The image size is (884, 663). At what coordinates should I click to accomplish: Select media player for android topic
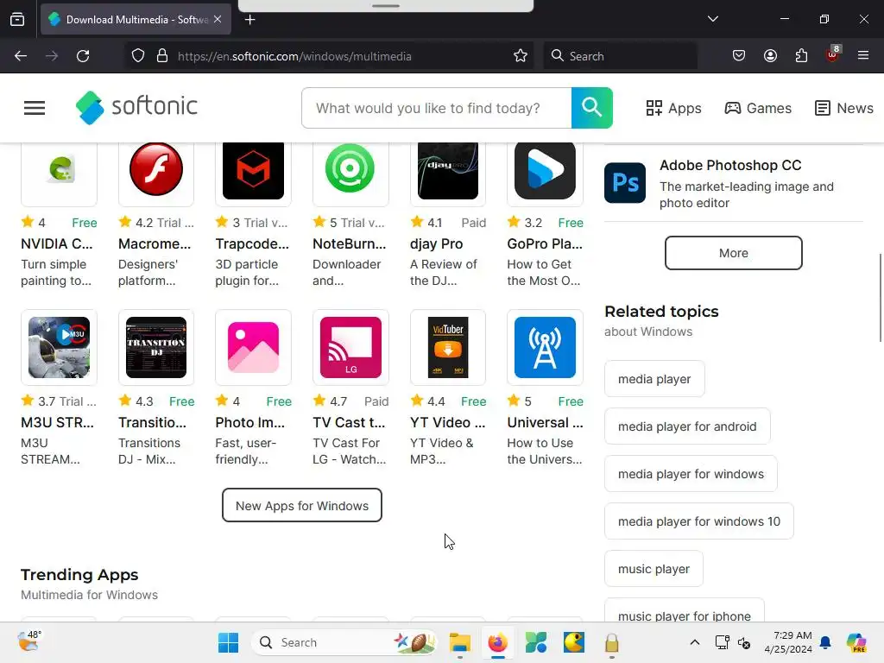[x=686, y=426]
